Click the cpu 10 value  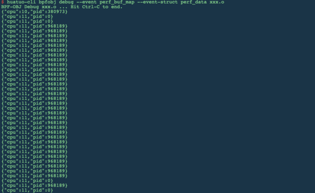click(x=24, y=12)
